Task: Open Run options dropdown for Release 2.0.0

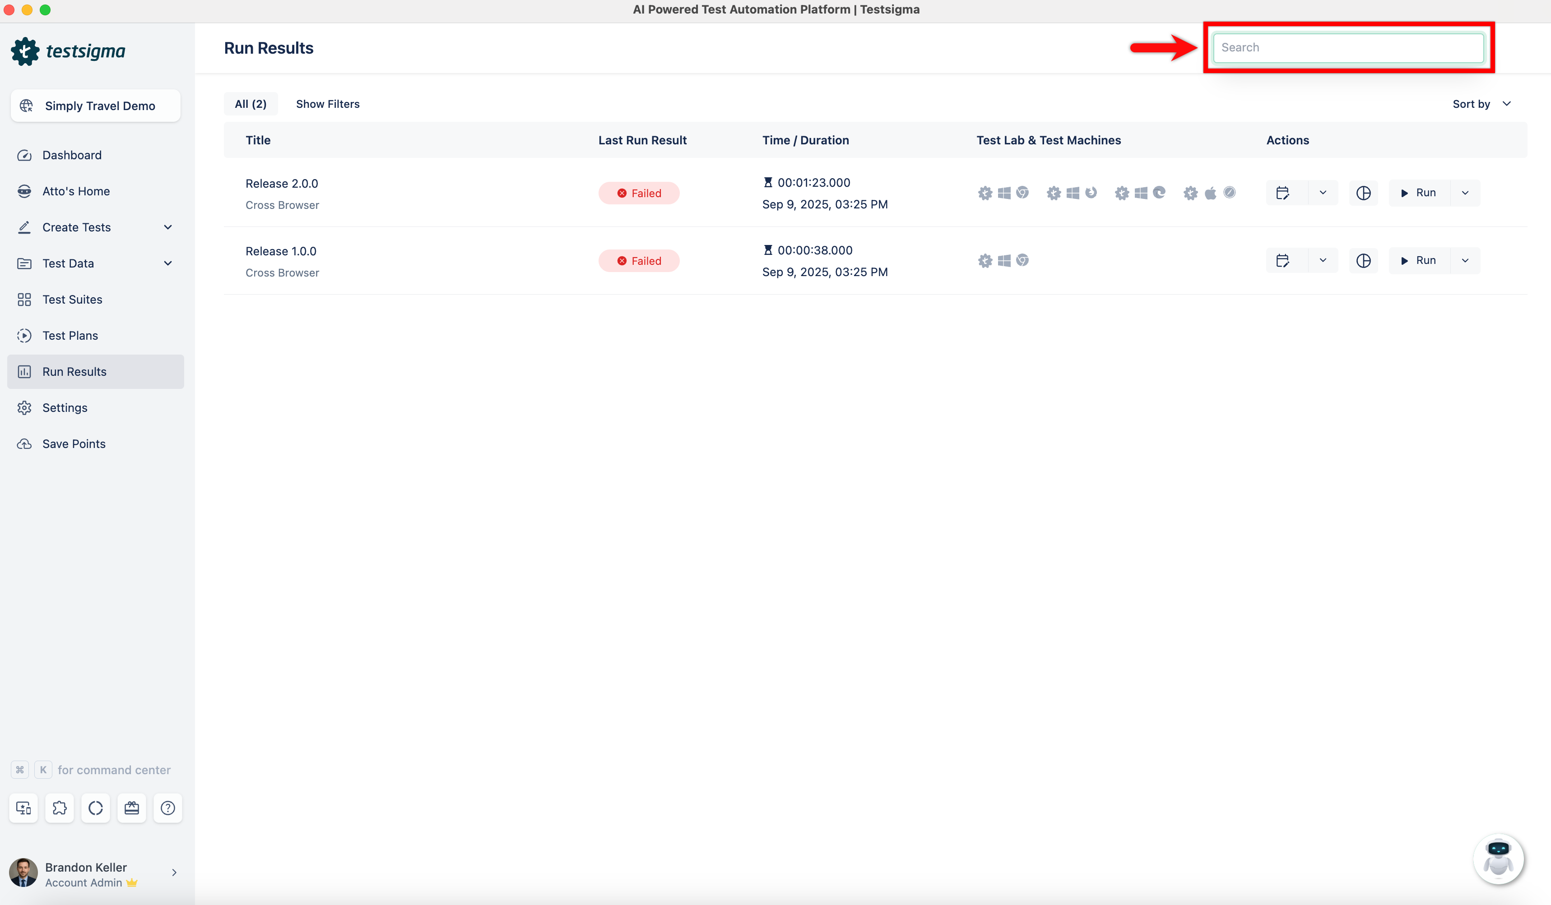Action: [x=1465, y=193]
